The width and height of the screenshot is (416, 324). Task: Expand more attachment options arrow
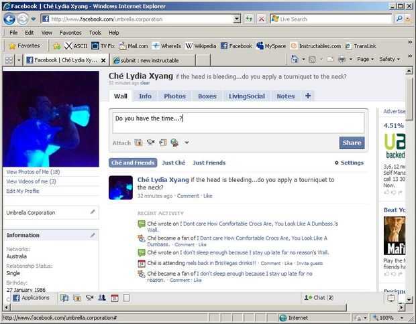coord(187,143)
